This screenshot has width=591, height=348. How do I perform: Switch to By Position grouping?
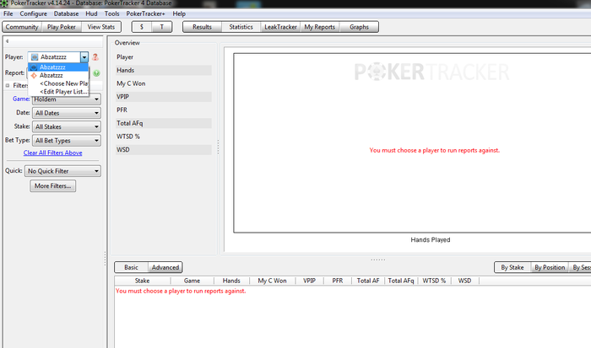click(550, 267)
